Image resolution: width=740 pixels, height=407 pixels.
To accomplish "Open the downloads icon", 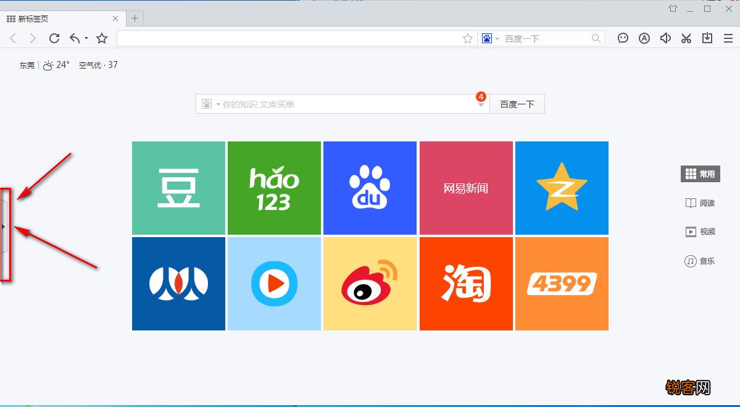I will tap(707, 38).
